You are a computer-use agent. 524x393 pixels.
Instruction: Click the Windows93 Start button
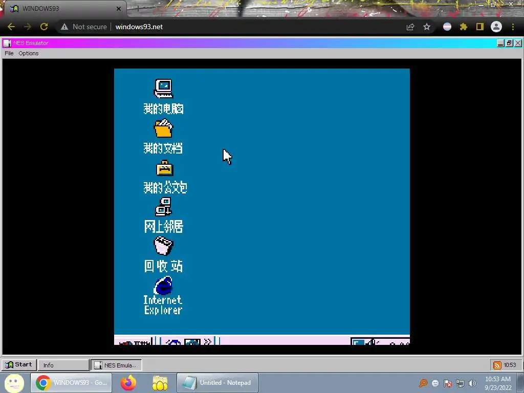pos(19,364)
